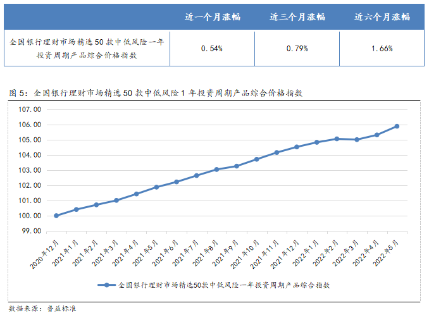Click the index name row label in table
Viewport: 429px width, 315px height.
pos(87,49)
